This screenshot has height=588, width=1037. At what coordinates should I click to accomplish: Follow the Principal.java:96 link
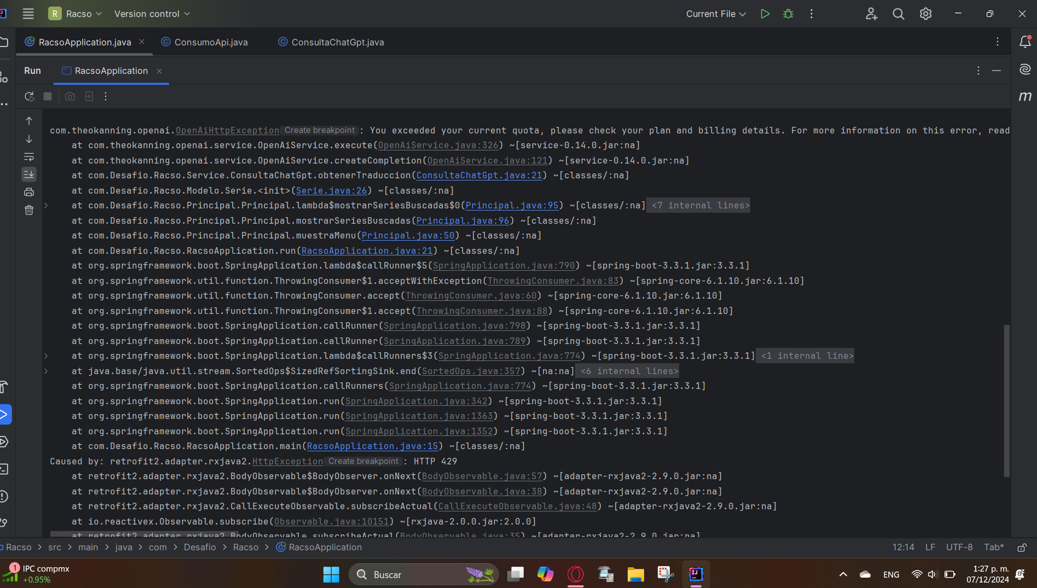coord(462,221)
